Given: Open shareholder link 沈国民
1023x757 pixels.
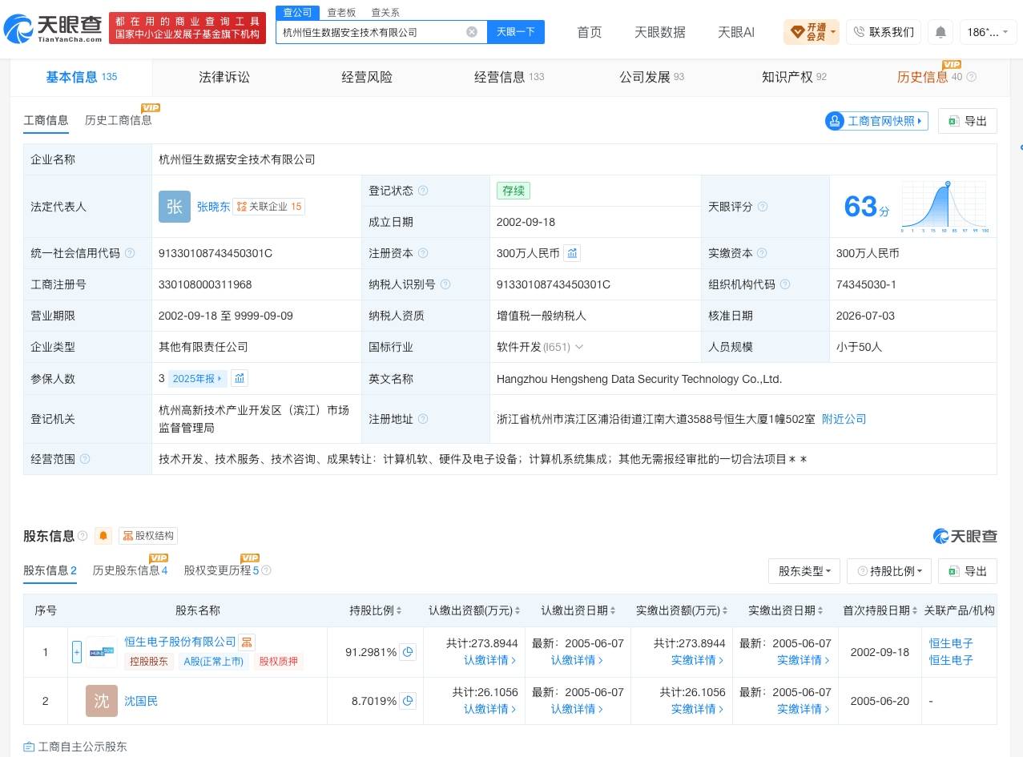Looking at the screenshot, I should (x=141, y=701).
